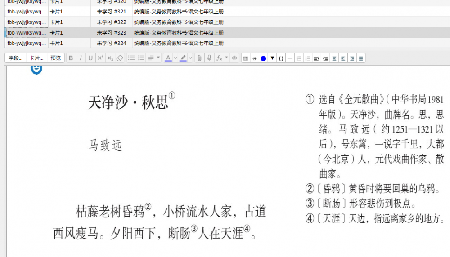Click the annotation notes on the right

coord(375,159)
